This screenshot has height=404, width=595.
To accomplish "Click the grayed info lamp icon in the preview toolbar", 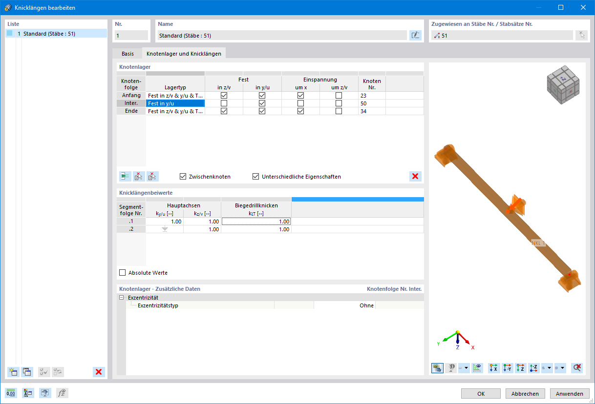I will [x=451, y=368].
